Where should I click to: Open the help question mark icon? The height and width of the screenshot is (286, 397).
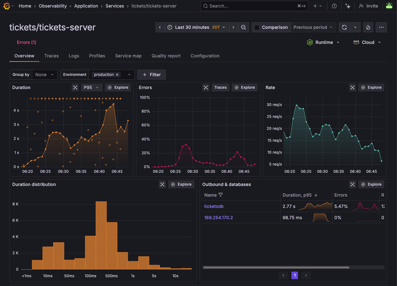pos(334,6)
